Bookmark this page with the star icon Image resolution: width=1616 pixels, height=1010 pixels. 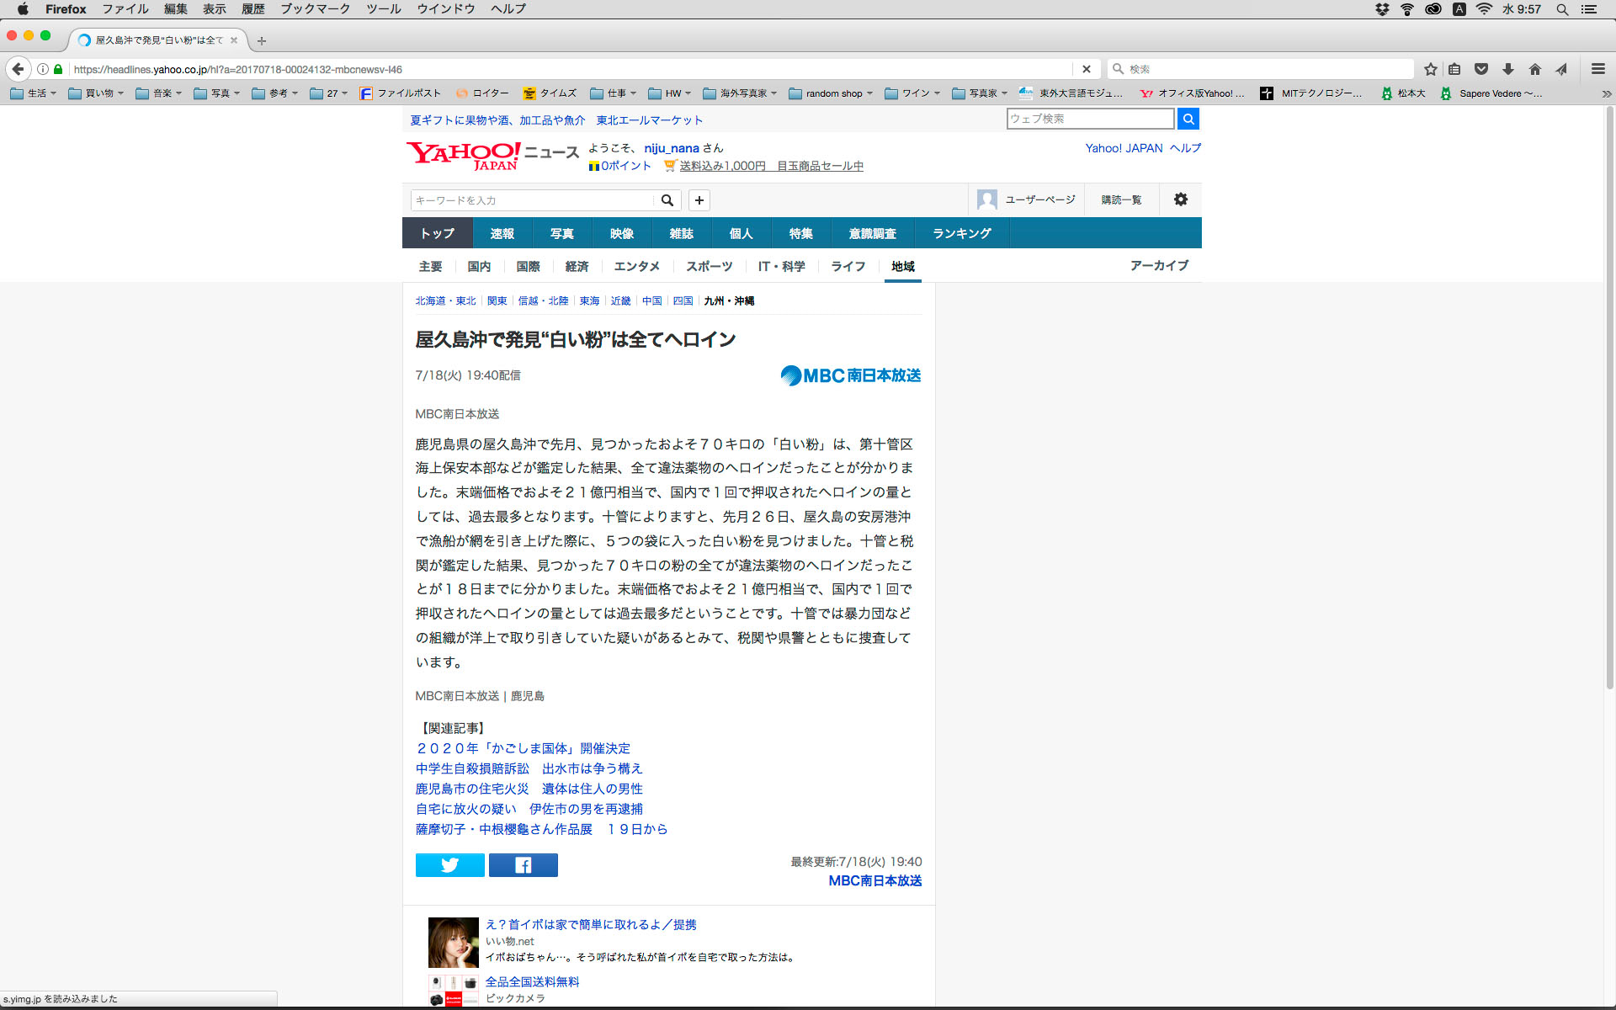click(1430, 69)
